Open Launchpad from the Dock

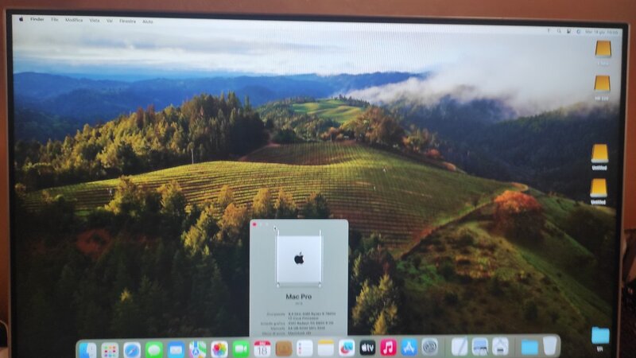[110, 350]
